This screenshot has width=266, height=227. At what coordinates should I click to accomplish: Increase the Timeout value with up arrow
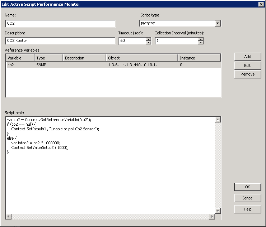148,39
